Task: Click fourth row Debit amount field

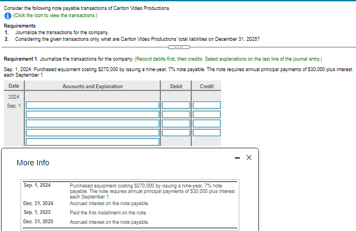Action: (176, 132)
